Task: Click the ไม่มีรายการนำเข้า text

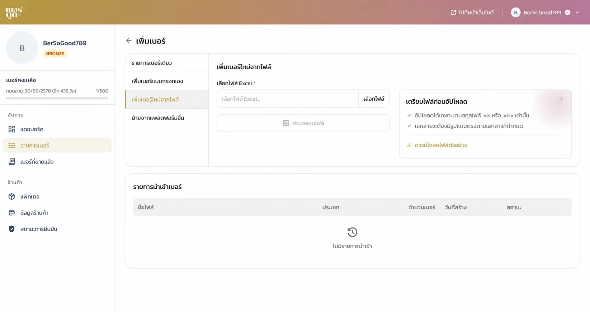Action: (352, 246)
